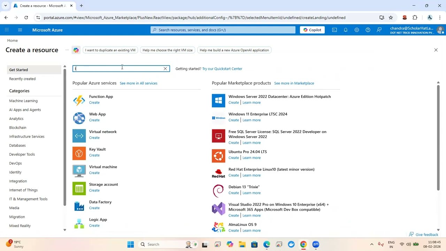This screenshot has height=251, width=446.
Task: Open Try our Quickstart Center link
Action: [222, 69]
